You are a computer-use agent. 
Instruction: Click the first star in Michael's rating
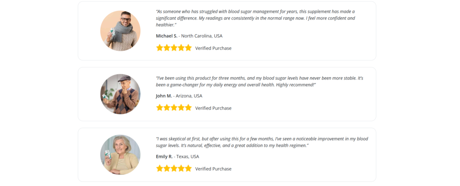pyautogui.click(x=159, y=48)
